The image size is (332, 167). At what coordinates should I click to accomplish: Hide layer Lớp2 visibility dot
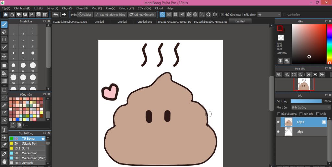point(278,122)
